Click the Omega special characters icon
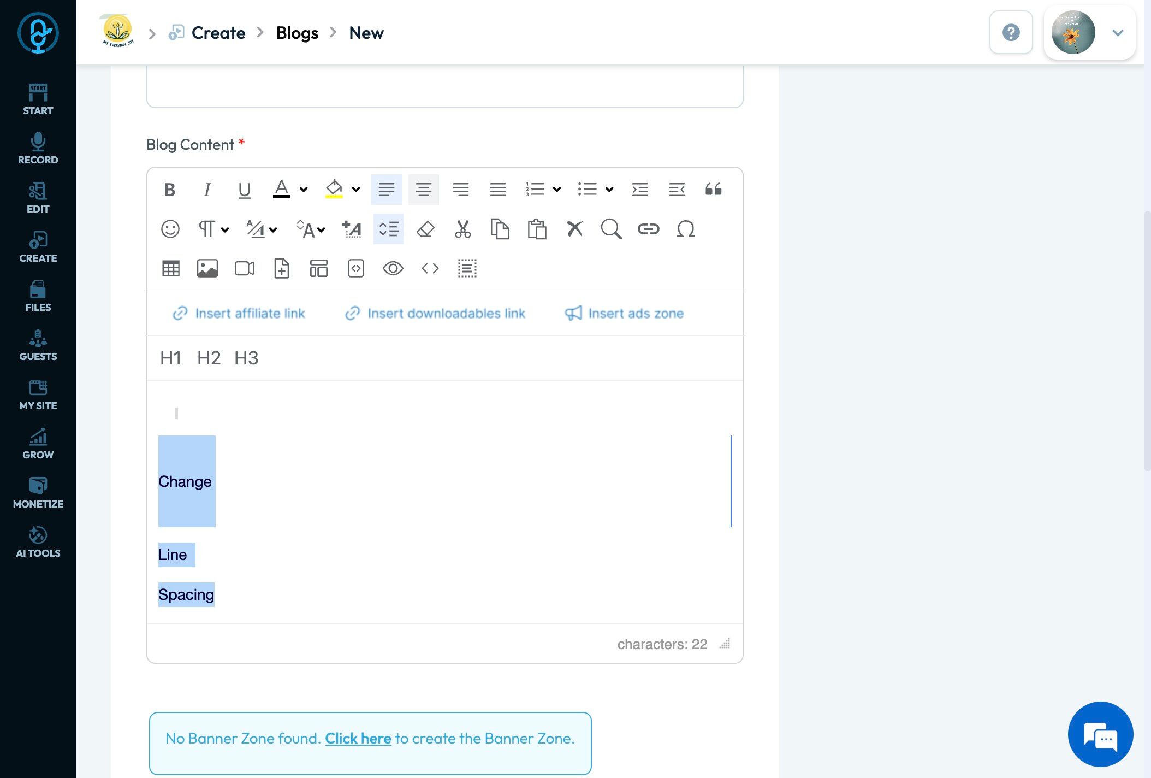Viewport: 1151px width, 778px height. coord(685,229)
